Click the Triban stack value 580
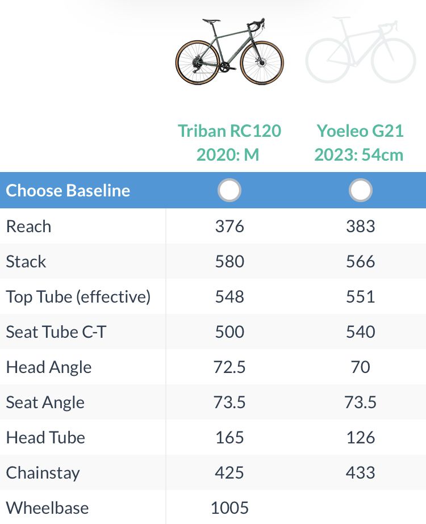Viewport: 426px width, 524px height. click(229, 262)
